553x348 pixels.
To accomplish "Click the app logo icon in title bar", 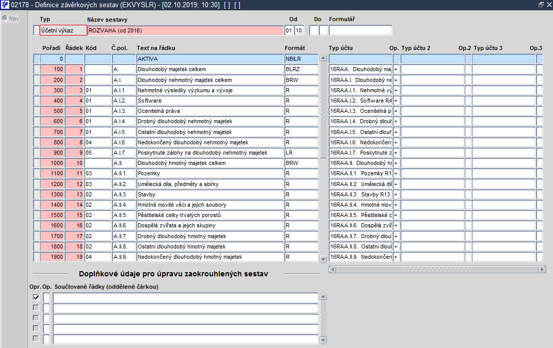I will 5,5.
